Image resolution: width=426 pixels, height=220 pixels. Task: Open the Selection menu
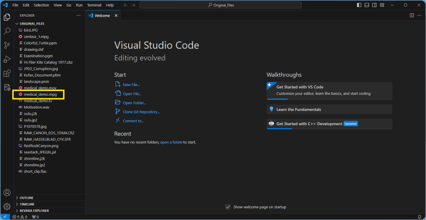42,5
